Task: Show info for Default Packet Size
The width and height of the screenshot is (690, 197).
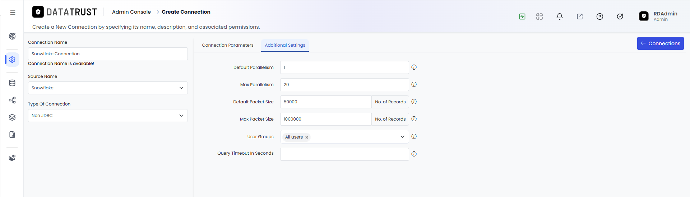Action: [x=414, y=102]
